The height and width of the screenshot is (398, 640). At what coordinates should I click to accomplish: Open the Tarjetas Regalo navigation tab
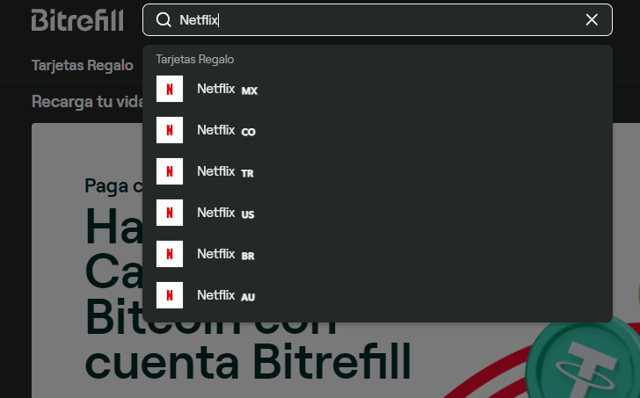pyautogui.click(x=83, y=65)
